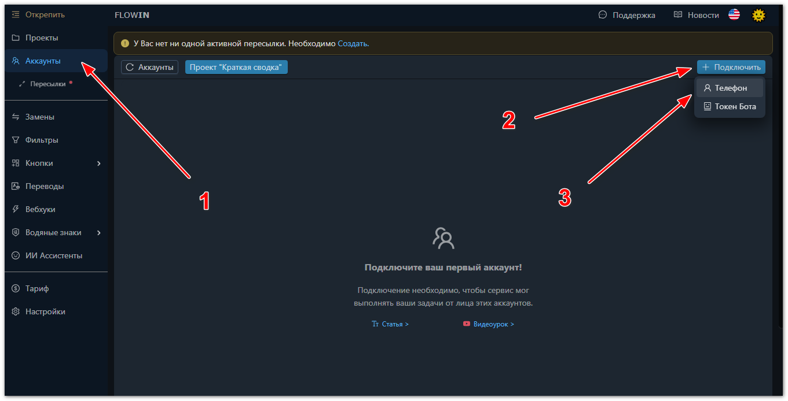Image resolution: width=788 pixels, height=401 pixels.
Task: Click the Тариф dollar icon
Action: (16, 288)
